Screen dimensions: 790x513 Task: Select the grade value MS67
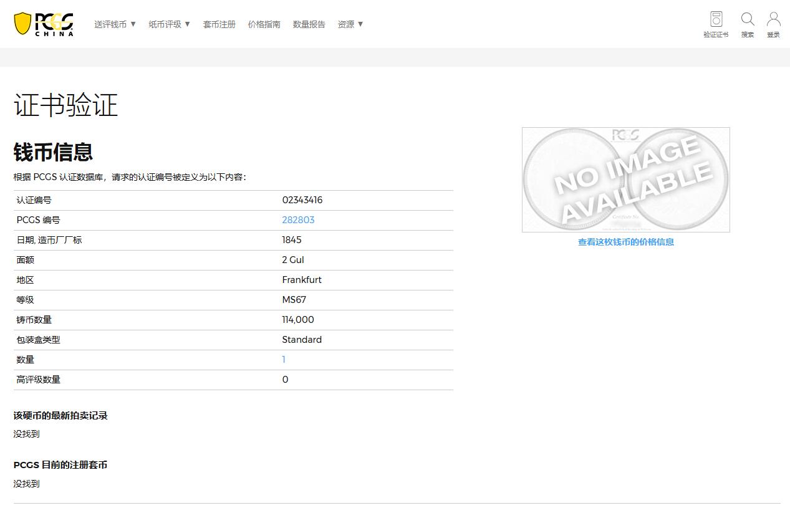click(x=294, y=300)
